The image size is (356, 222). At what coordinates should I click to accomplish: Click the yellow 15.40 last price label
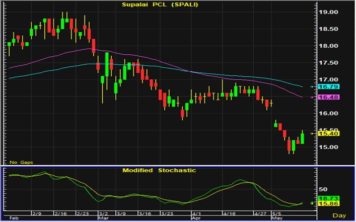329,134
